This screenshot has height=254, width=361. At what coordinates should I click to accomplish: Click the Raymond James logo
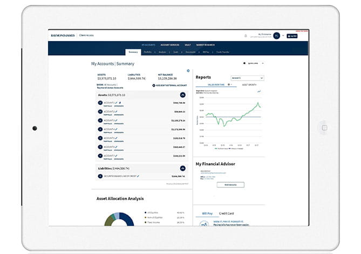point(63,36)
